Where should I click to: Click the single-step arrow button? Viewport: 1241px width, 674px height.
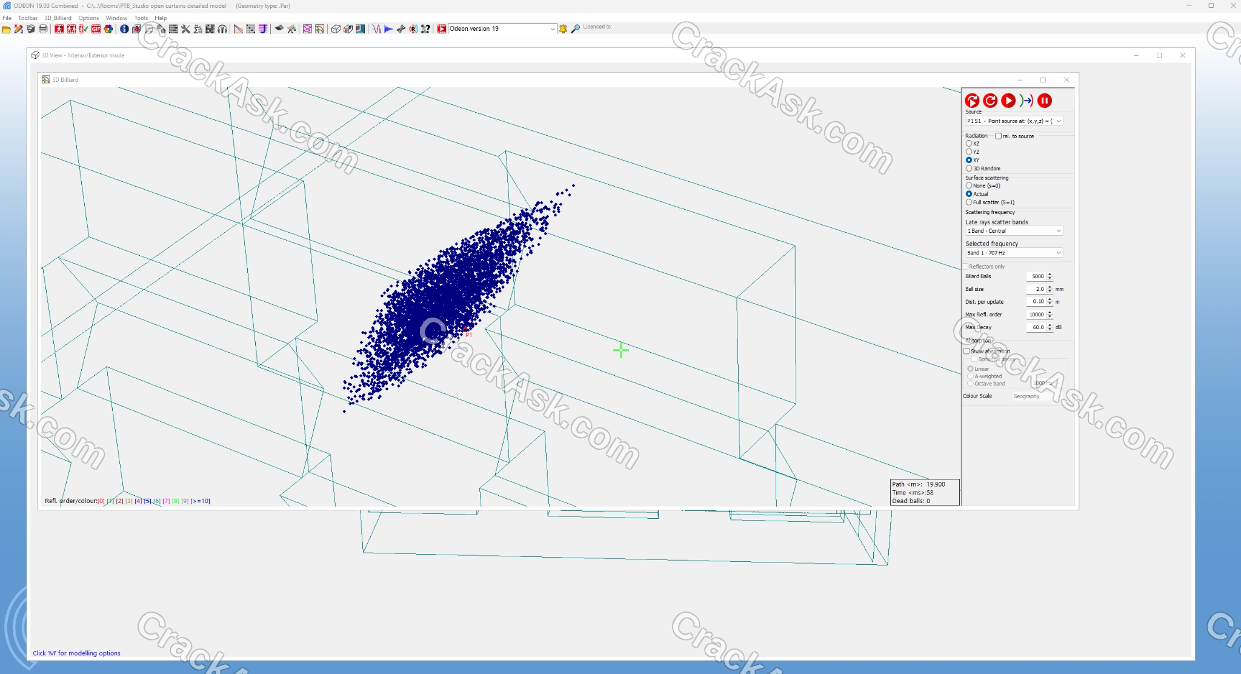[1026, 101]
